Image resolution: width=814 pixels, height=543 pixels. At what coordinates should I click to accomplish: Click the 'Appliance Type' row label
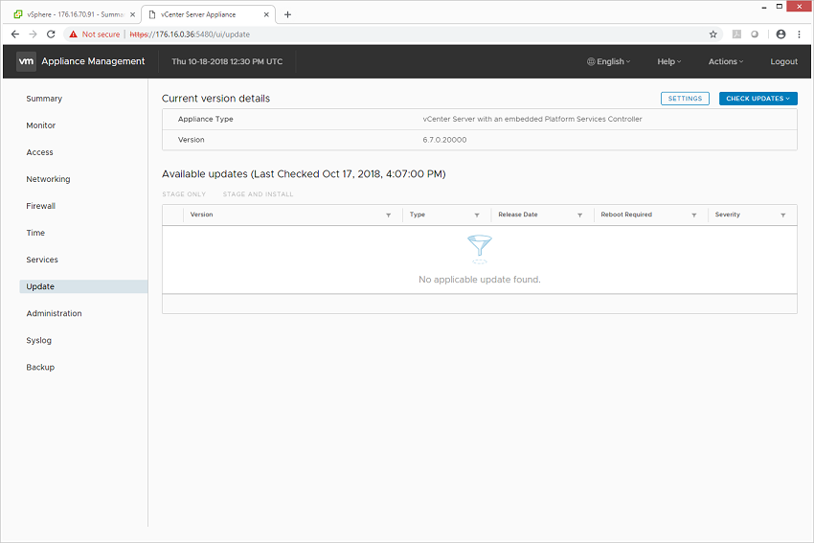206,119
